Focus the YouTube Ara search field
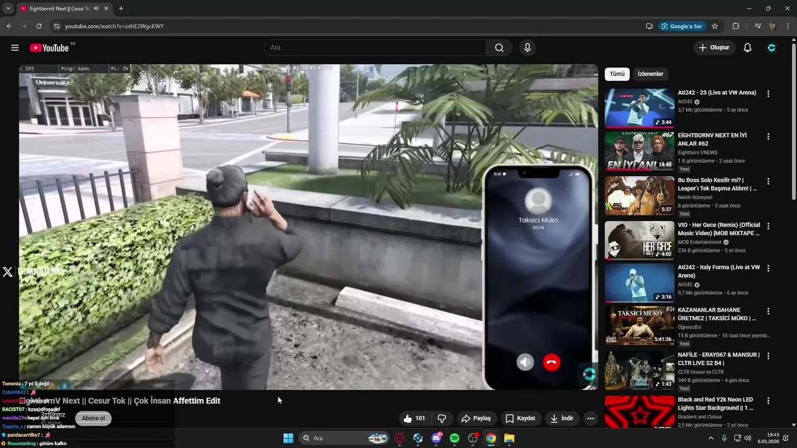This screenshot has width=797, height=448. point(375,48)
